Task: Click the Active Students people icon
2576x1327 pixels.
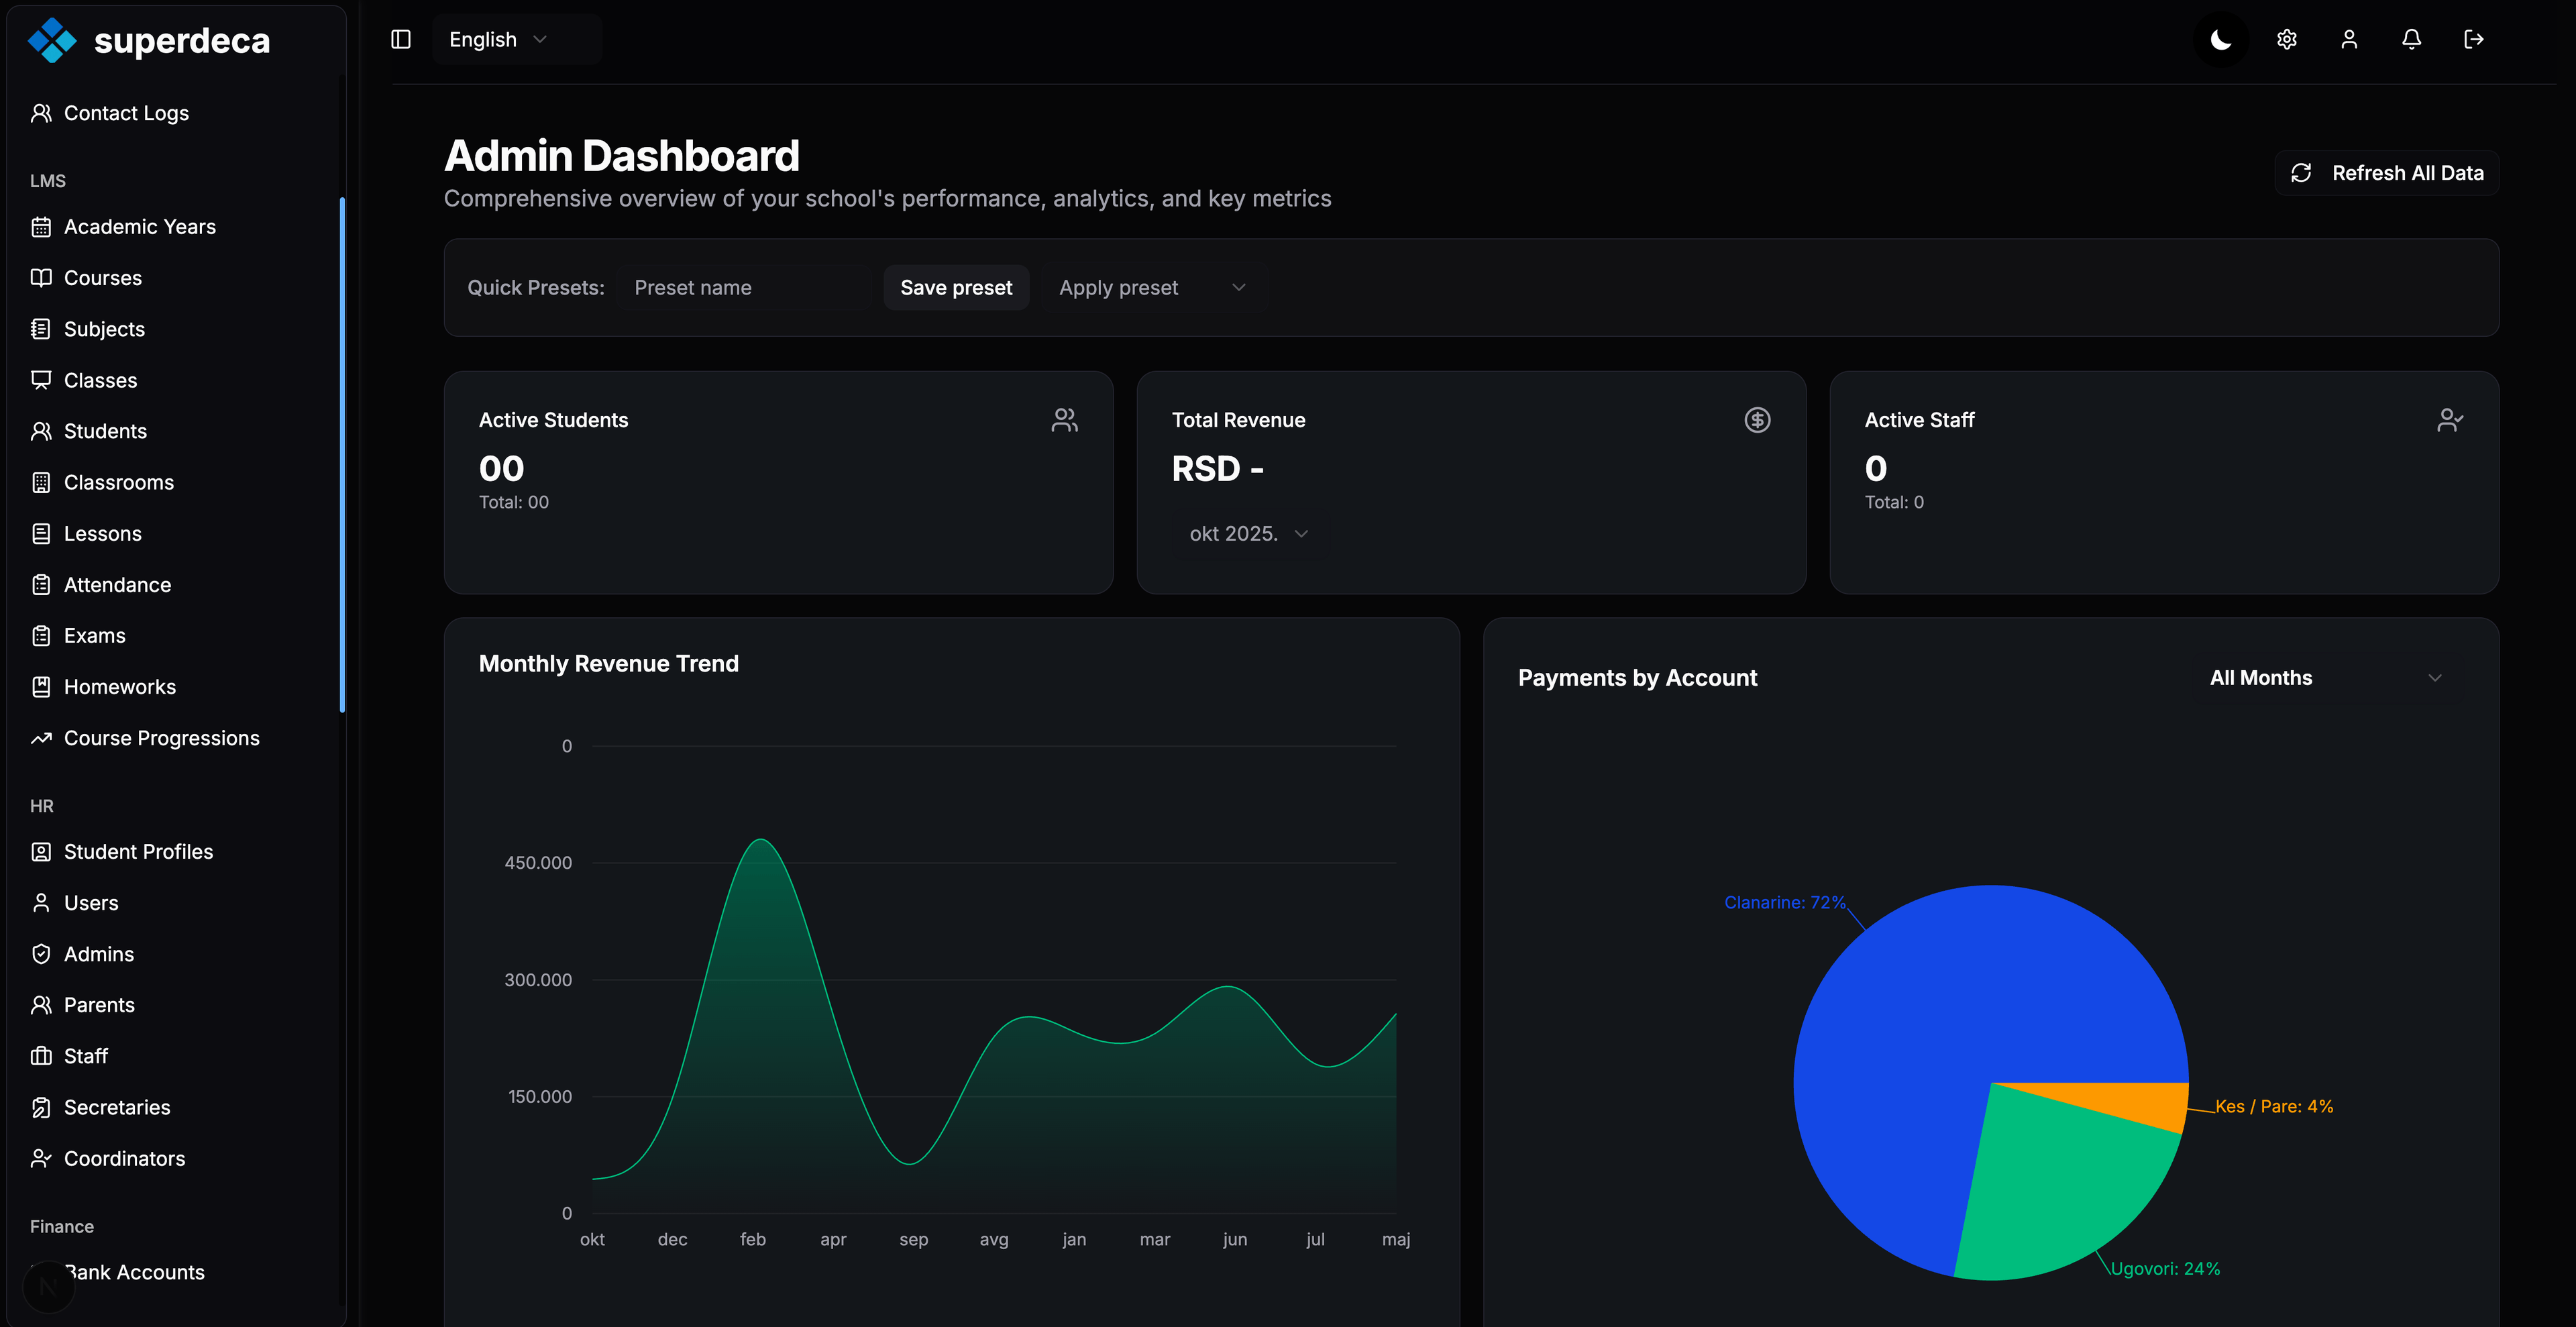Action: pos(1064,420)
